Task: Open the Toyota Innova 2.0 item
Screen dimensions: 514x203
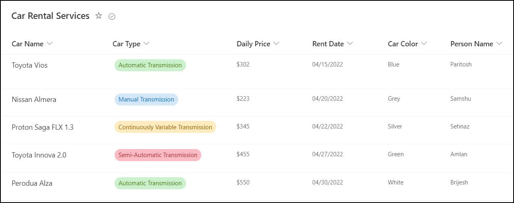Action: tap(39, 155)
